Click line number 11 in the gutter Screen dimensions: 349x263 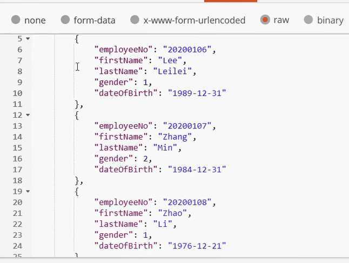tap(17, 104)
